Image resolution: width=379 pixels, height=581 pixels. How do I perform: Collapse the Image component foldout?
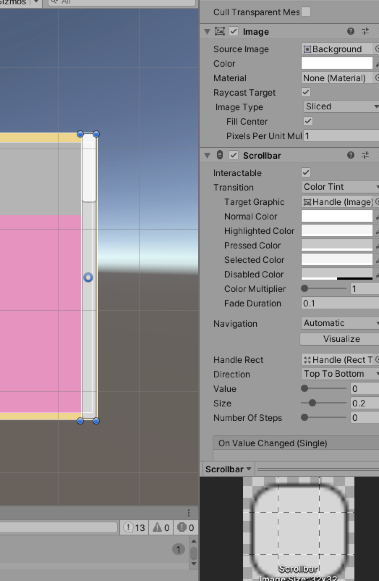pyautogui.click(x=207, y=32)
